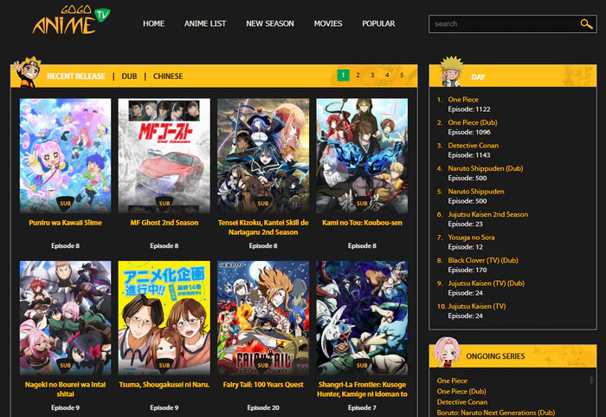This screenshot has height=417, width=606.
Task: Open the ANIME LIST menu item
Action: pos(205,23)
